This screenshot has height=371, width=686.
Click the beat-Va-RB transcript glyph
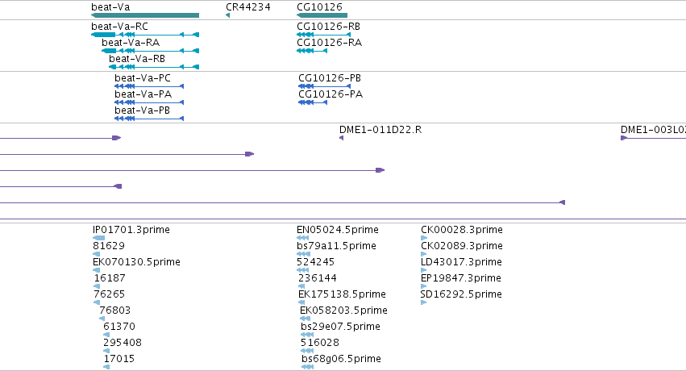pos(154,67)
